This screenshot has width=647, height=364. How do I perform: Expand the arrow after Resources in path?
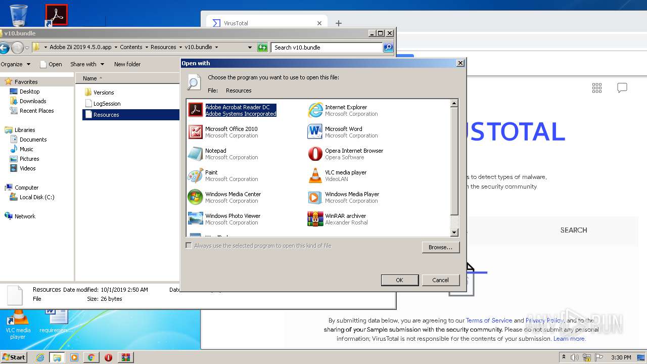coord(180,47)
